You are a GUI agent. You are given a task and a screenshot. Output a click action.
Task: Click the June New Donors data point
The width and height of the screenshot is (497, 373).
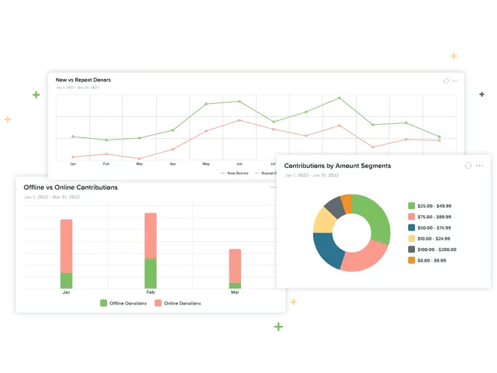tap(239, 101)
